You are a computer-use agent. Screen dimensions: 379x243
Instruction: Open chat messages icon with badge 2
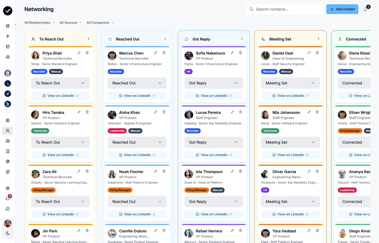point(8,198)
